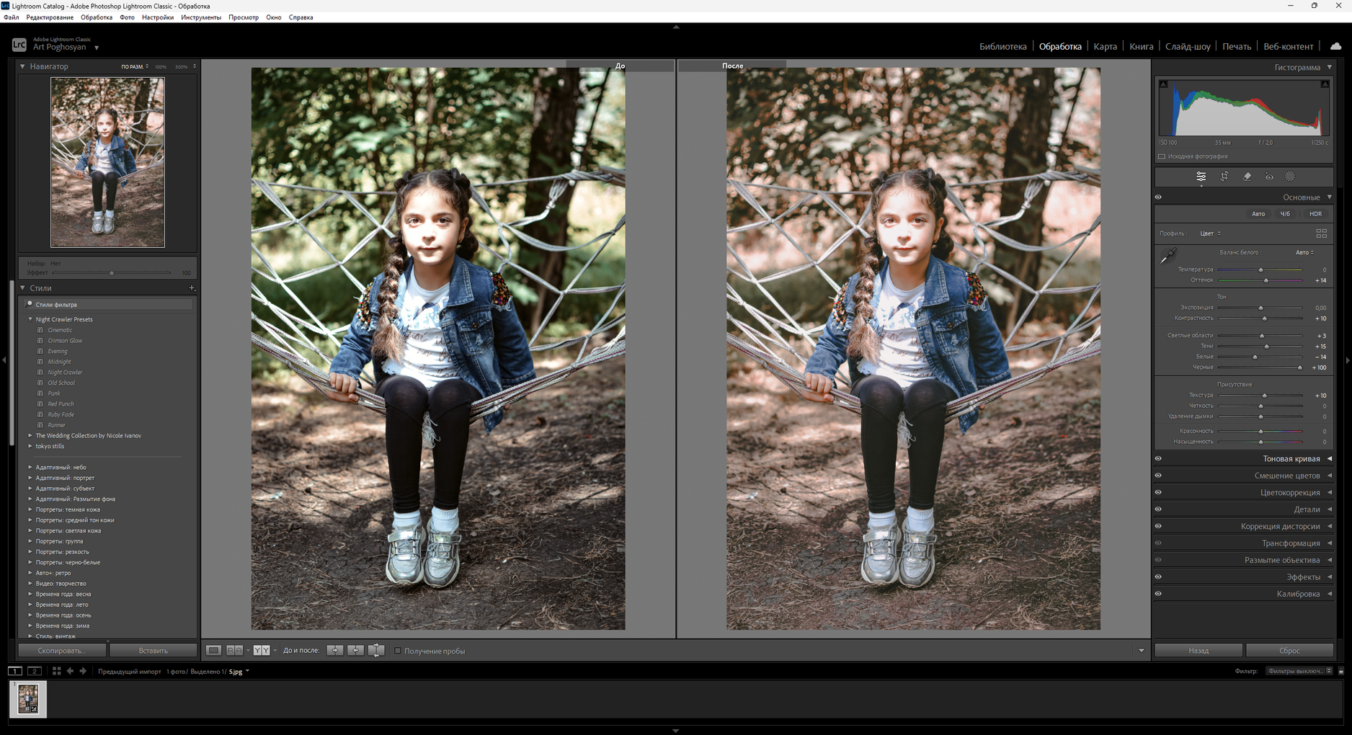This screenshot has height=735, width=1352.
Task: Toggle Effects panel eye
Action: click(1158, 577)
